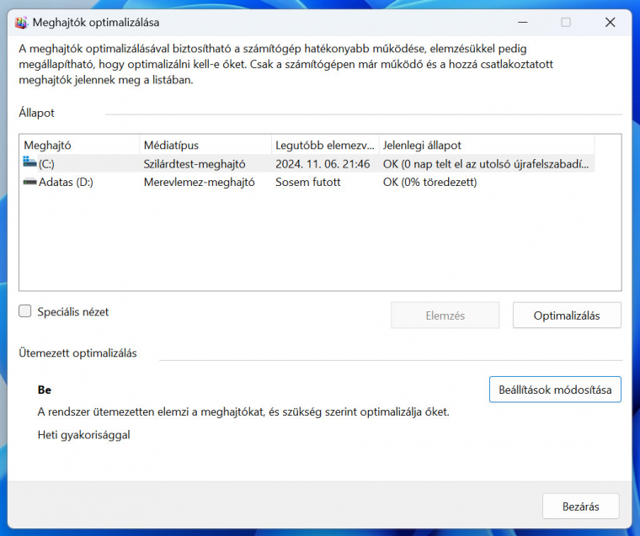The width and height of the screenshot is (640, 536).
Task: Sort by the Médiatípus column header
Action: pyautogui.click(x=205, y=146)
